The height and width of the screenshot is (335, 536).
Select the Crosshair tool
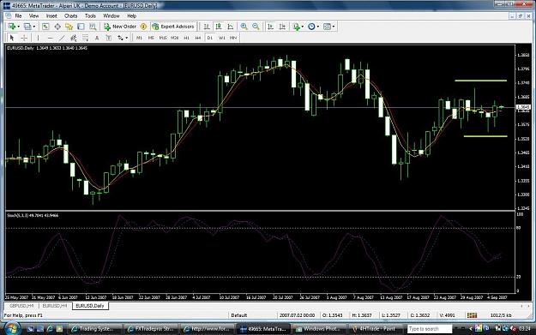[24, 38]
